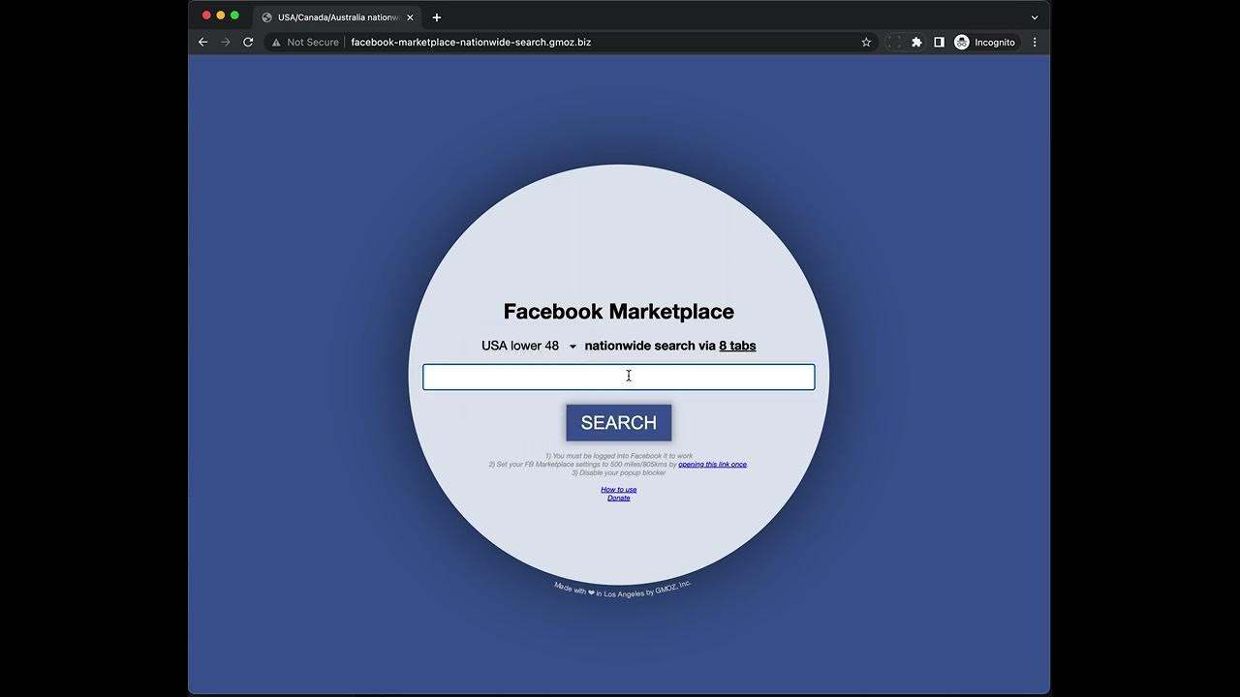This screenshot has height=697, width=1240.
Task: Select the USA/Canada/Australia nationwide tab
Action: [x=337, y=17]
